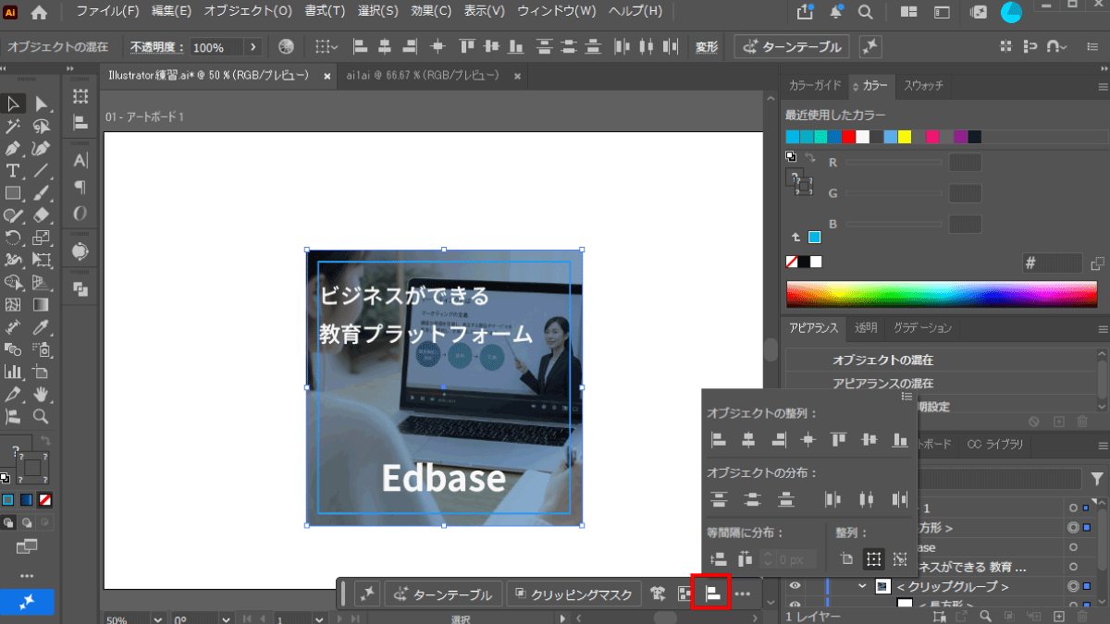The width and height of the screenshot is (1110, 624).
Task: Open the 効果(C) menu
Action: (x=431, y=12)
